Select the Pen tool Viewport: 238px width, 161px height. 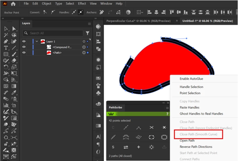tap(6, 41)
